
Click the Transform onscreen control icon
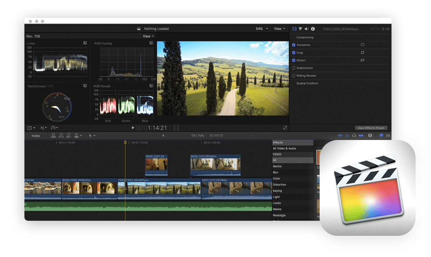pyautogui.click(x=362, y=45)
